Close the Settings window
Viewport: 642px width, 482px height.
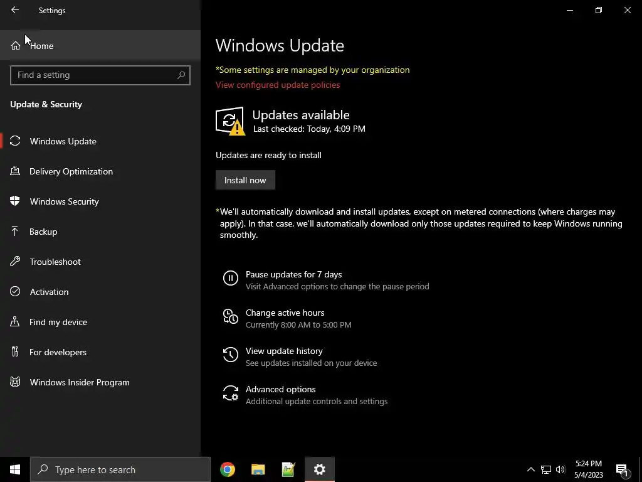[x=627, y=10]
